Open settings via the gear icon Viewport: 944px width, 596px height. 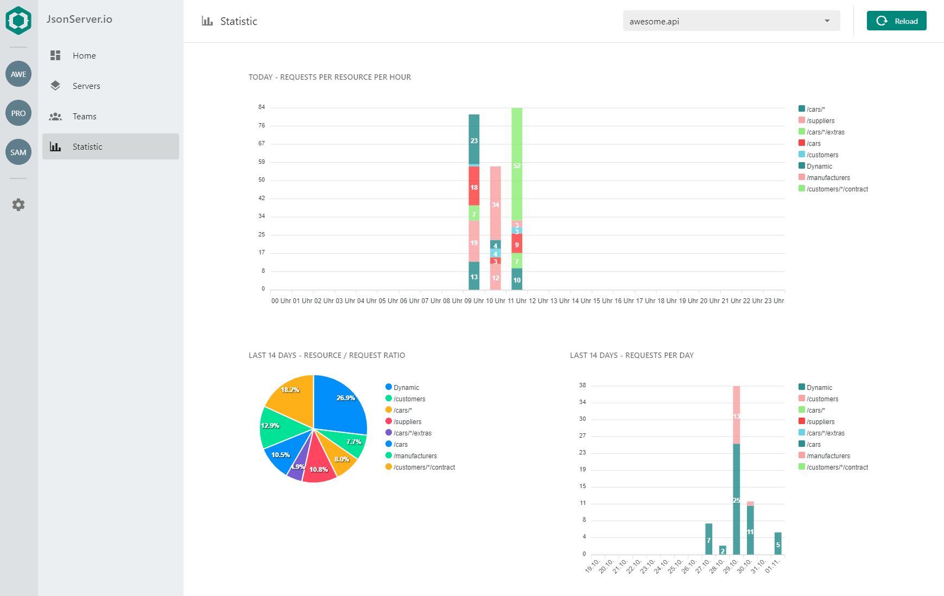(18, 204)
